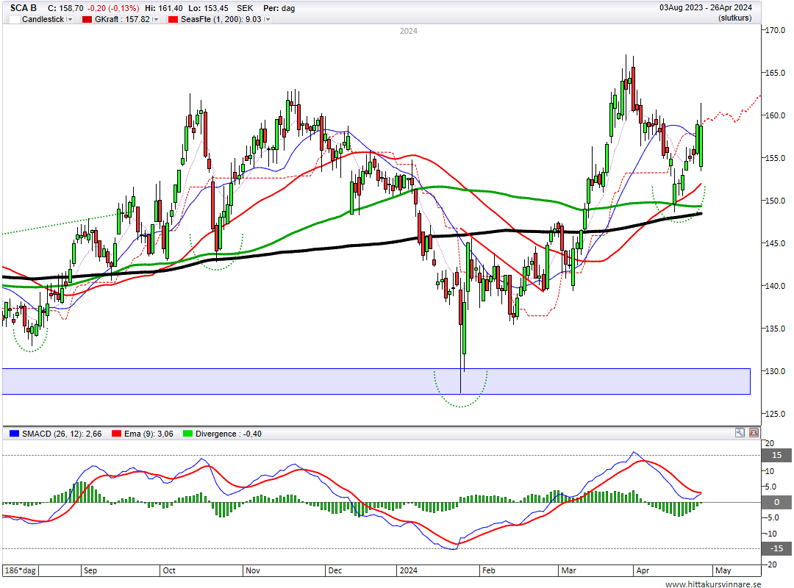Click the 15 level marker on MACD scale
Image resolution: width=794 pixels, height=588 pixels.
tap(777, 455)
